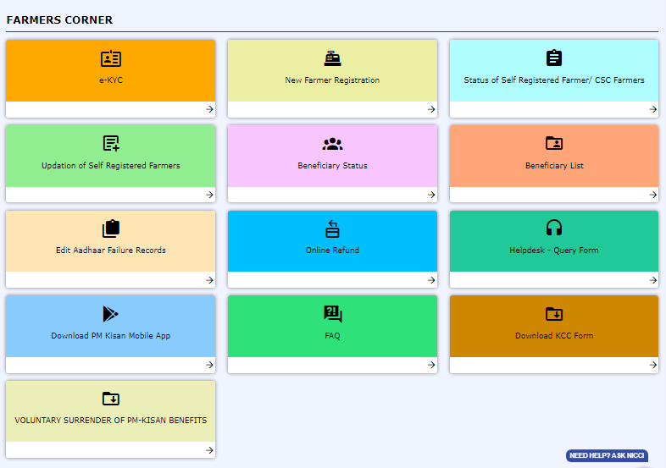Open Edit Aadhaar Failure Records
The image size is (666, 468).
111,251
